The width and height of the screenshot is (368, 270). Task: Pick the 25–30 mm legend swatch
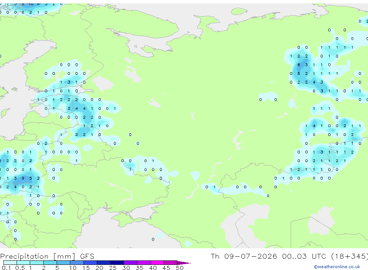(x=117, y=263)
